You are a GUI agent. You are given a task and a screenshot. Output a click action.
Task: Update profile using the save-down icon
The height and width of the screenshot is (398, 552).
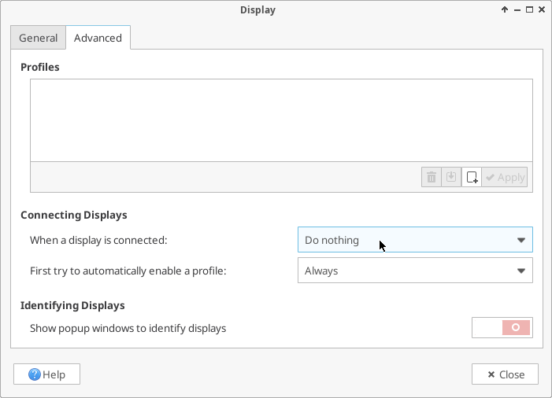pos(451,177)
